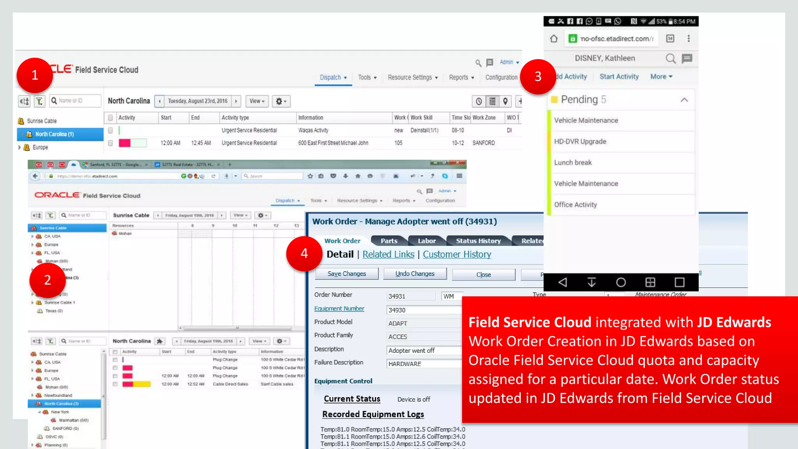
Task: Click Save Changes button
Action: coord(346,274)
